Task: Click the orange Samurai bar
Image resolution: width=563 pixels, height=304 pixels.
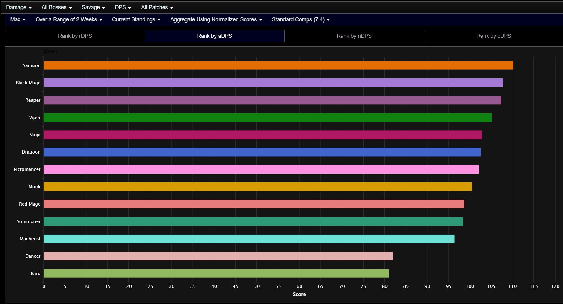Action: click(x=278, y=65)
